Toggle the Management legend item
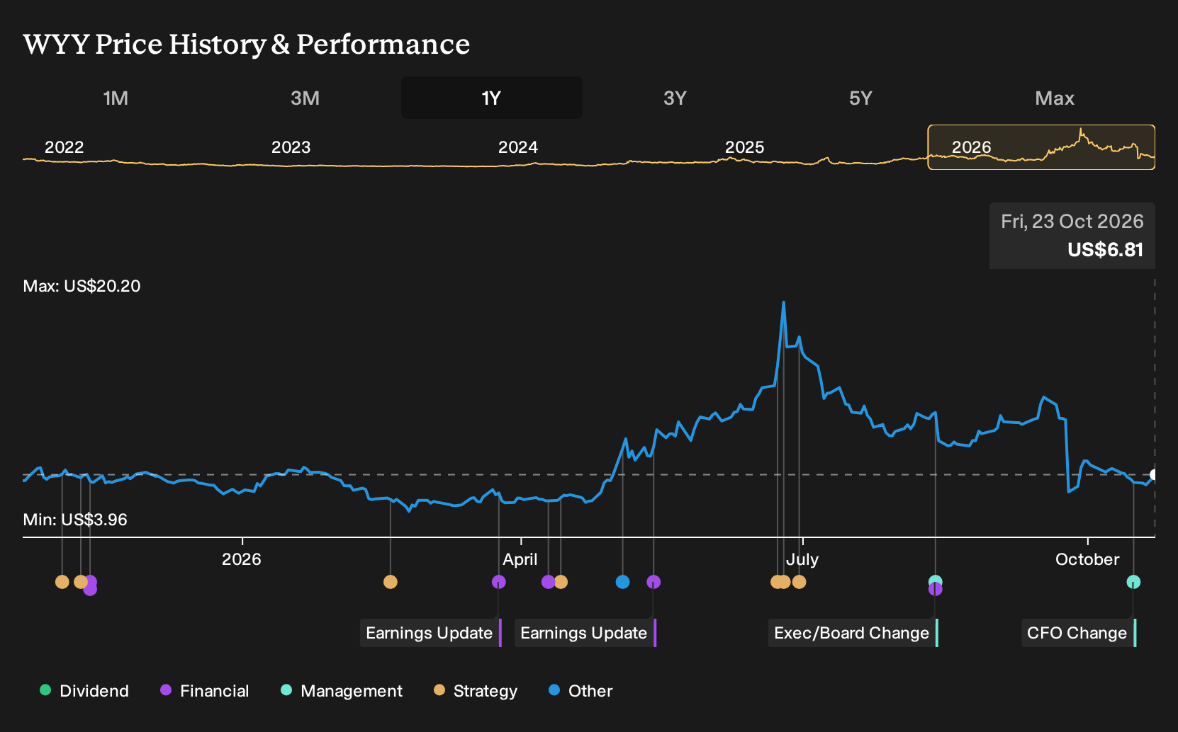This screenshot has height=732, width=1178. coord(342,691)
